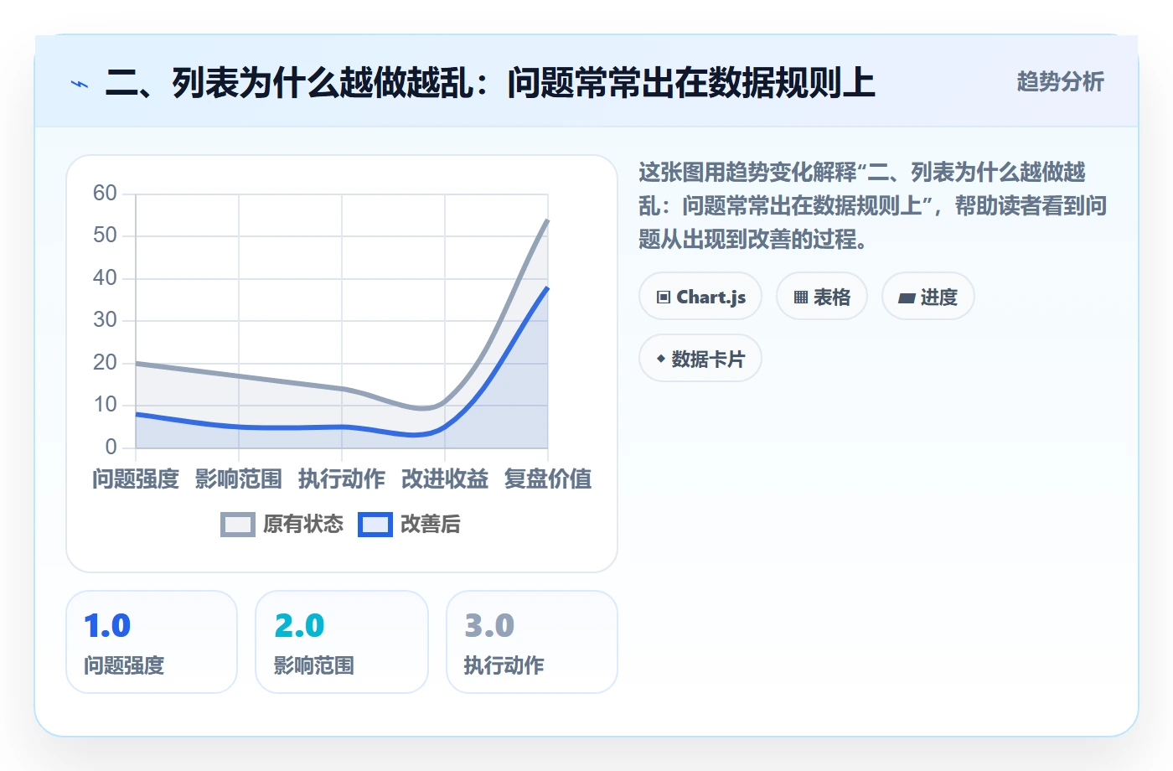
Task: Click the bar icon in the 进度 tag
Action: point(907,298)
